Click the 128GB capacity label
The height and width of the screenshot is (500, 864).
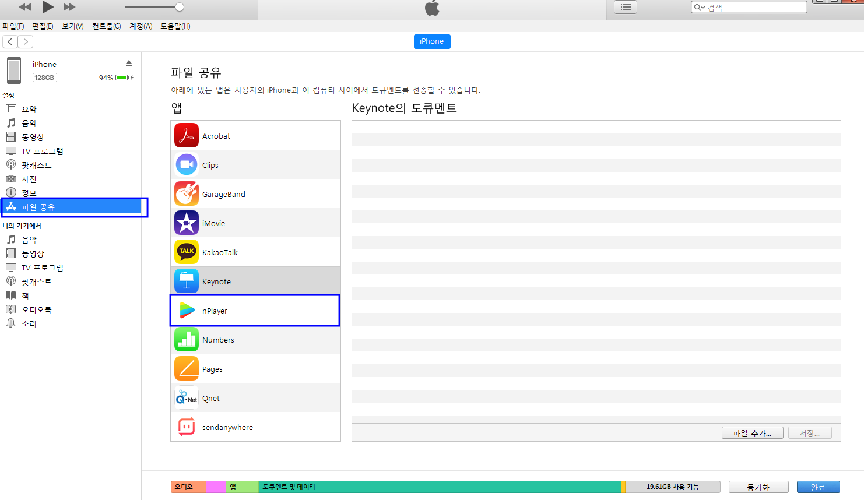(44, 78)
